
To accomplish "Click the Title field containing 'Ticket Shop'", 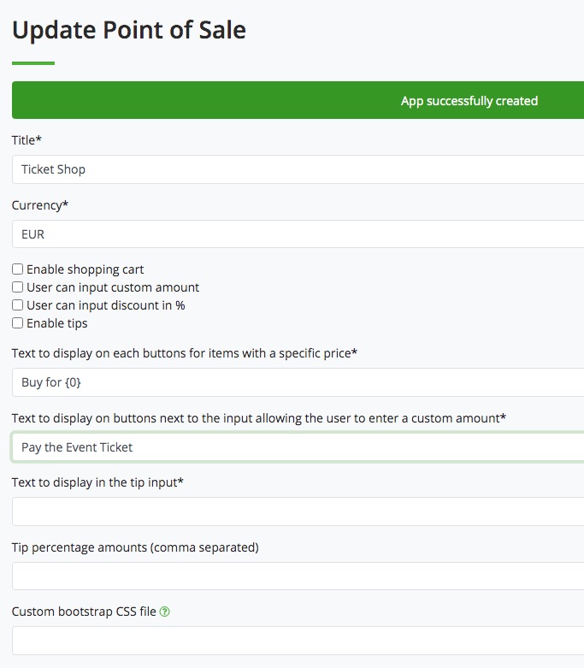I will [298, 169].
